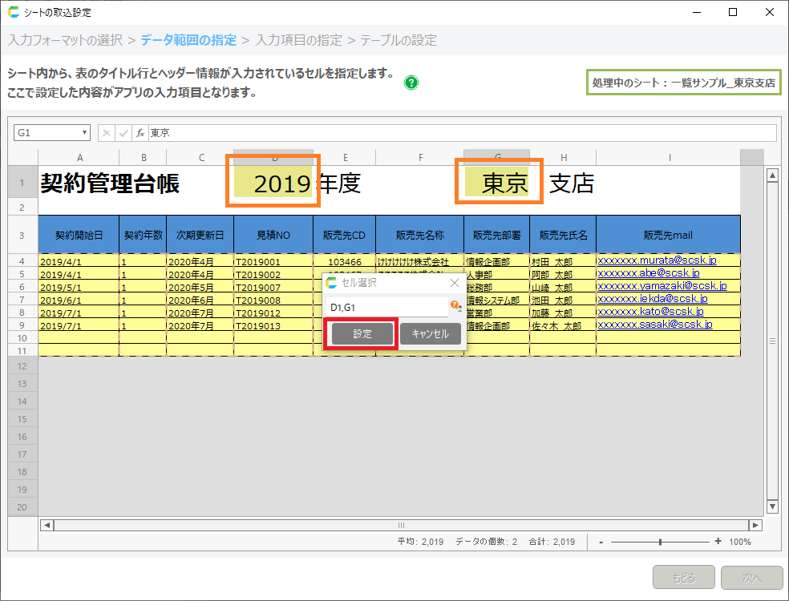Open the xxxxxxx.murata@scsk.jp mail link
This screenshot has height=601, width=789.
coord(657,260)
